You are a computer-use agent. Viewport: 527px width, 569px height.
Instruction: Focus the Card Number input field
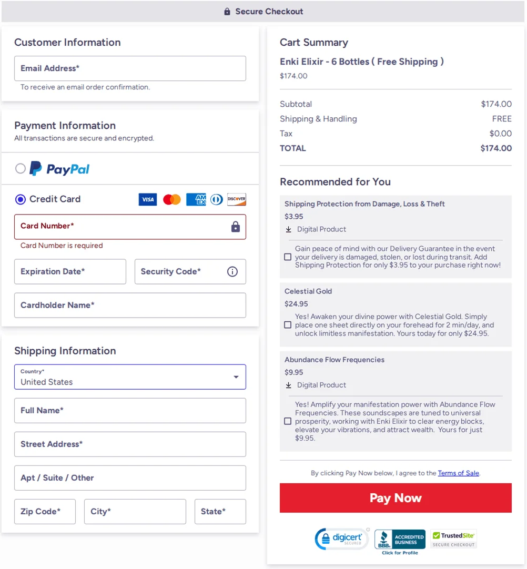[130, 227]
